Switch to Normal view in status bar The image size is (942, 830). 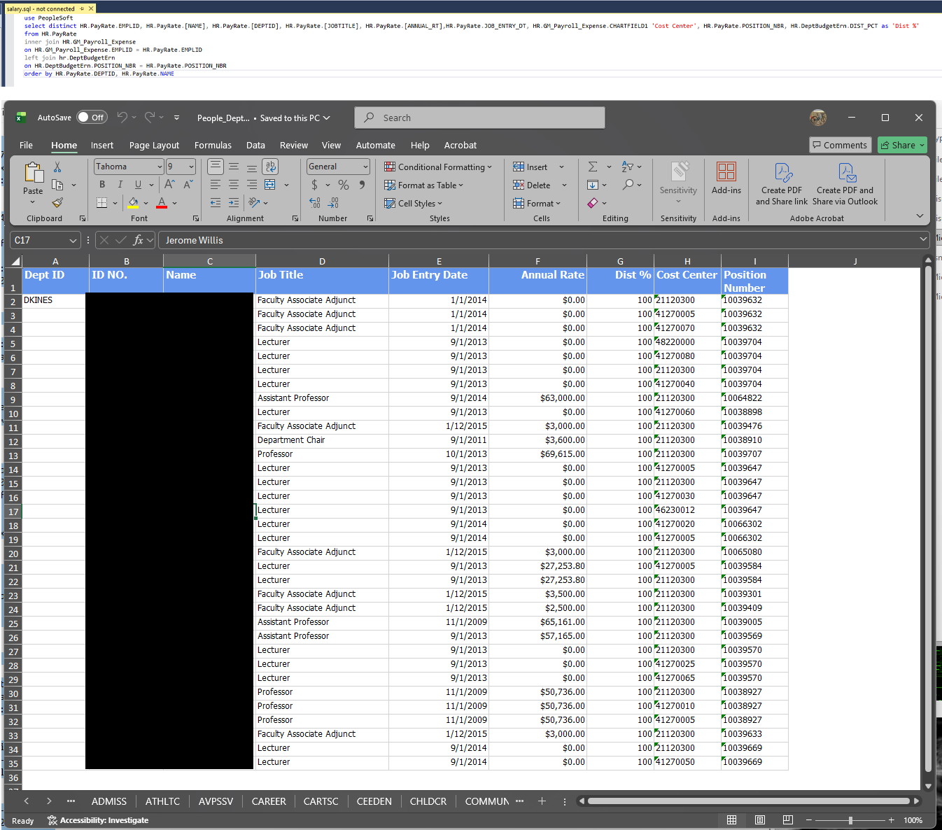(732, 820)
